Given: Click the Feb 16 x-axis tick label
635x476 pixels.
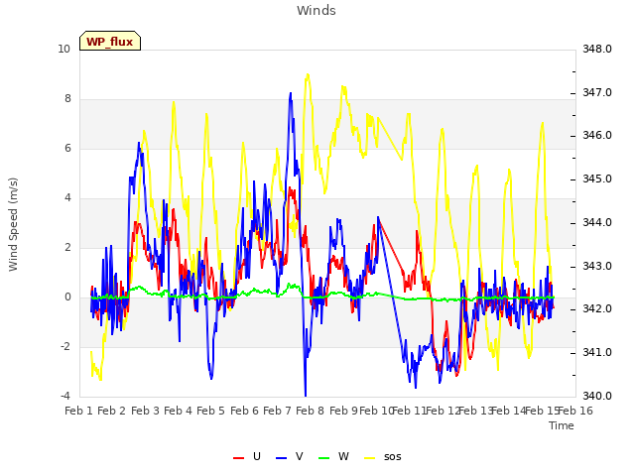Looking at the screenshot, I should [x=575, y=411].
